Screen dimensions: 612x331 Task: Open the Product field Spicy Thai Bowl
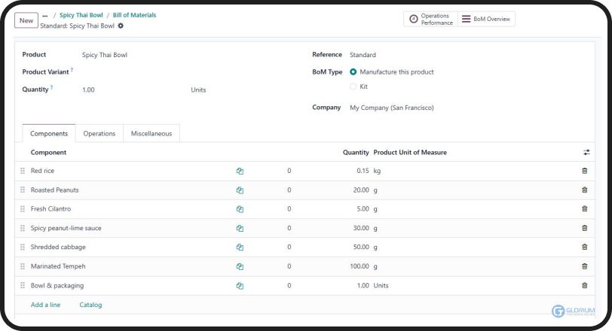105,55
